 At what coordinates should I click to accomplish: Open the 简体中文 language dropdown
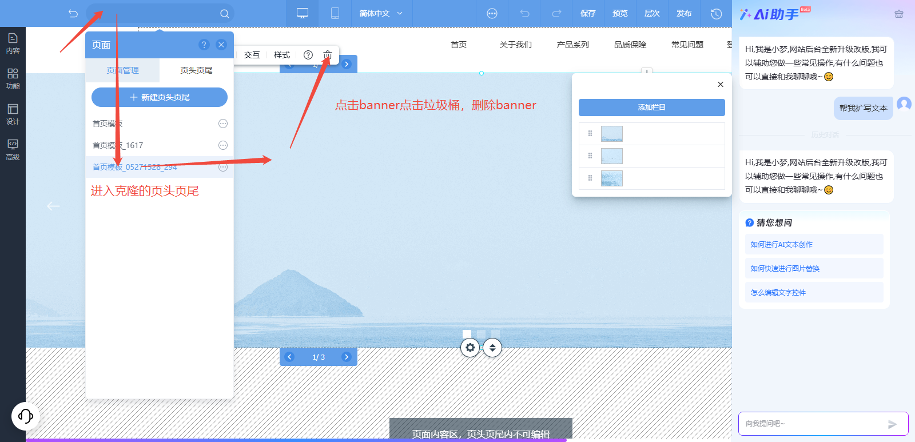381,13
